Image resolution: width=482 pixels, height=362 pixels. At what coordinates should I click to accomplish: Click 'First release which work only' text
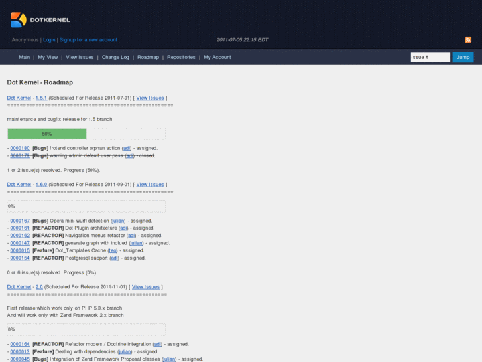point(64,308)
